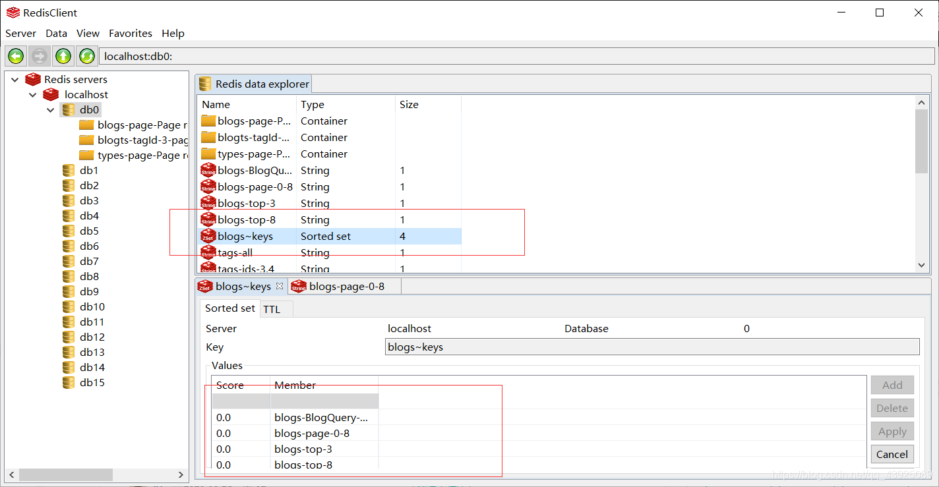Collapse the localhost tree node

coord(32,95)
